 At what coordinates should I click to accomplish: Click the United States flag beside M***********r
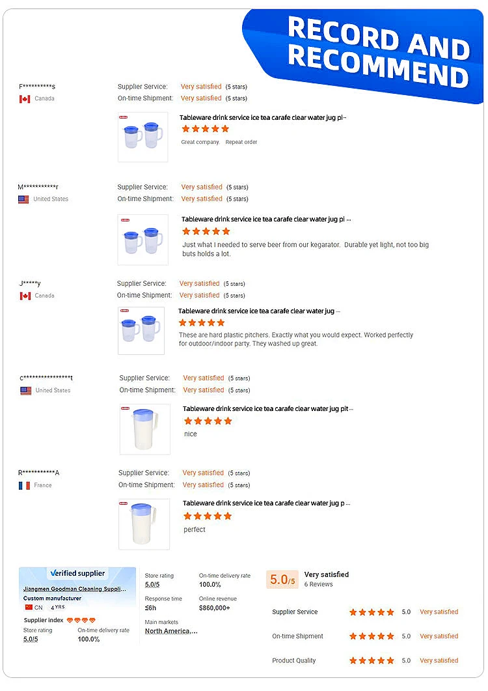coord(23,199)
